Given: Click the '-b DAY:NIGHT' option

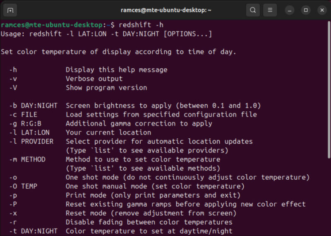Looking at the screenshot, I should pyautogui.click(x=34, y=106).
